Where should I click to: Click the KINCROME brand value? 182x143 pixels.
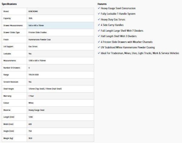tap(33, 12)
